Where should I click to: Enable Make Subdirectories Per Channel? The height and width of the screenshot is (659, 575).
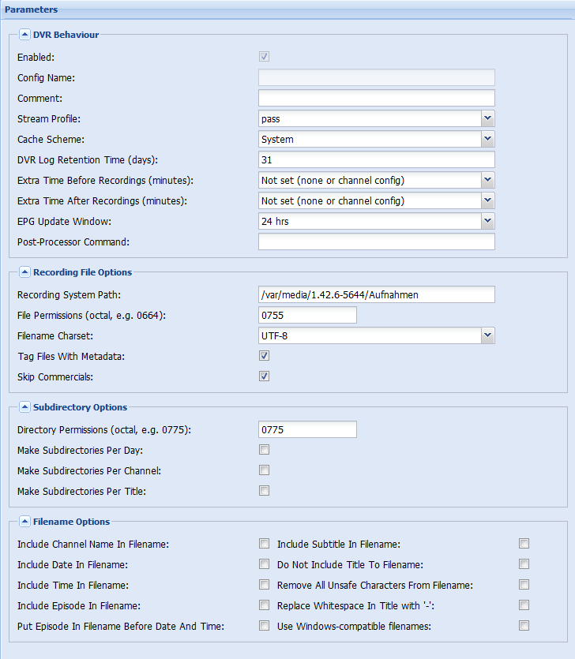265,470
